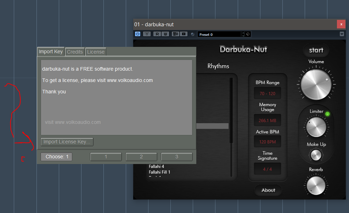
Task: Click the Import License Key button
Action: pyautogui.click(x=67, y=142)
